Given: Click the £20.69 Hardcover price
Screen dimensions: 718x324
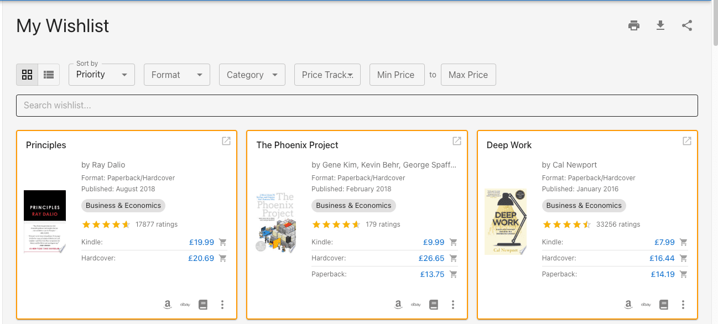Looking at the screenshot, I should [x=201, y=258].
